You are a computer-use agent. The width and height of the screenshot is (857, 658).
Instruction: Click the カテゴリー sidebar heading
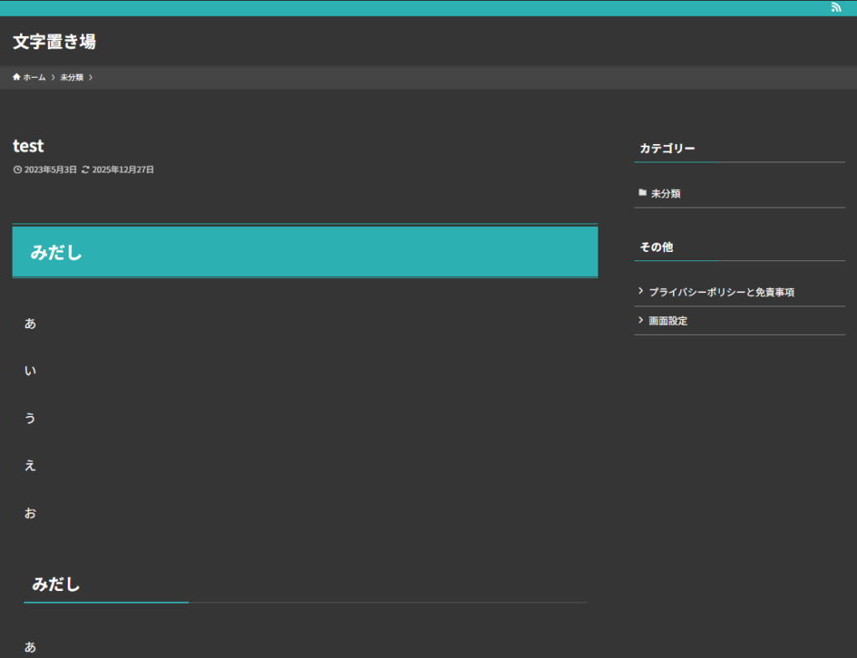point(667,148)
